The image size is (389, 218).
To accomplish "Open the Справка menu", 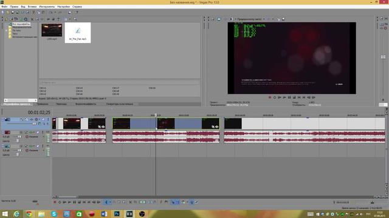I will coord(77,7).
